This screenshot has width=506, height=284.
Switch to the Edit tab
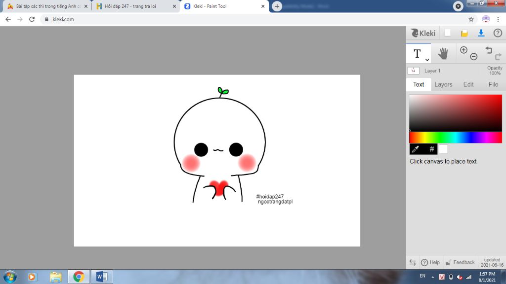[468, 84]
